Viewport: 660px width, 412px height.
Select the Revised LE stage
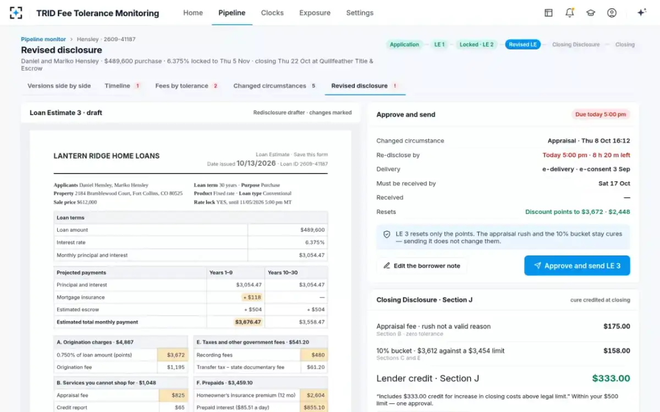tap(522, 44)
